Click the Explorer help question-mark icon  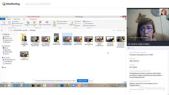(x=126, y=19)
